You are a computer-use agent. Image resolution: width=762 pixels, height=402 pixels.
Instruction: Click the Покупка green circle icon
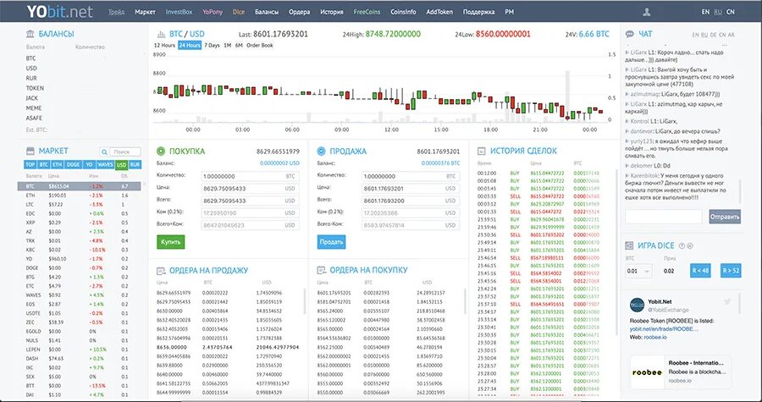point(160,151)
